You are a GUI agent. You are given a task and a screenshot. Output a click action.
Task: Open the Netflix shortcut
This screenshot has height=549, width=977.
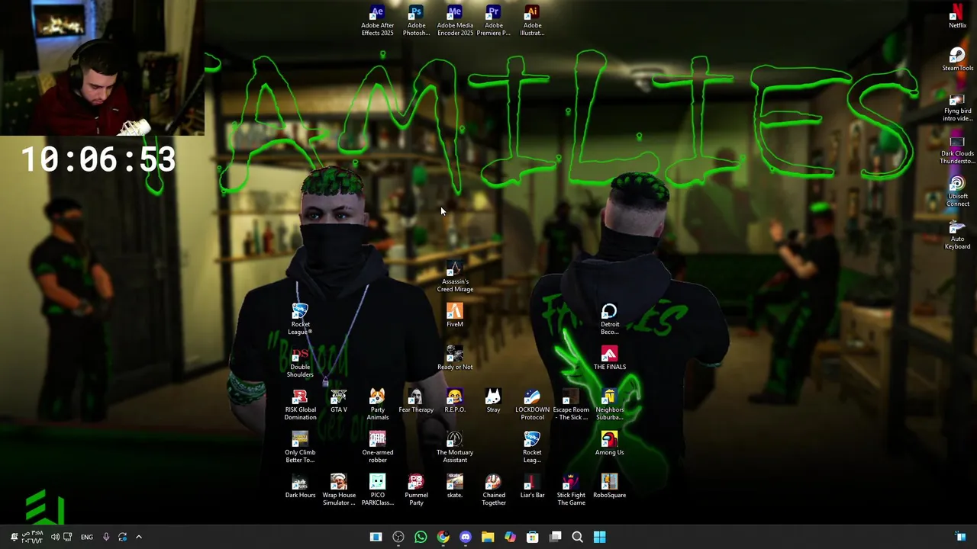957,17
